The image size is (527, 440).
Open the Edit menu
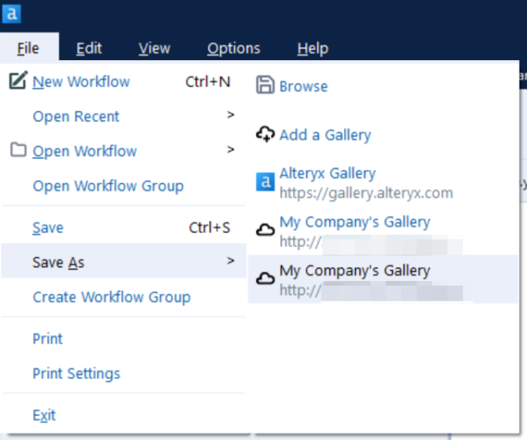click(89, 48)
